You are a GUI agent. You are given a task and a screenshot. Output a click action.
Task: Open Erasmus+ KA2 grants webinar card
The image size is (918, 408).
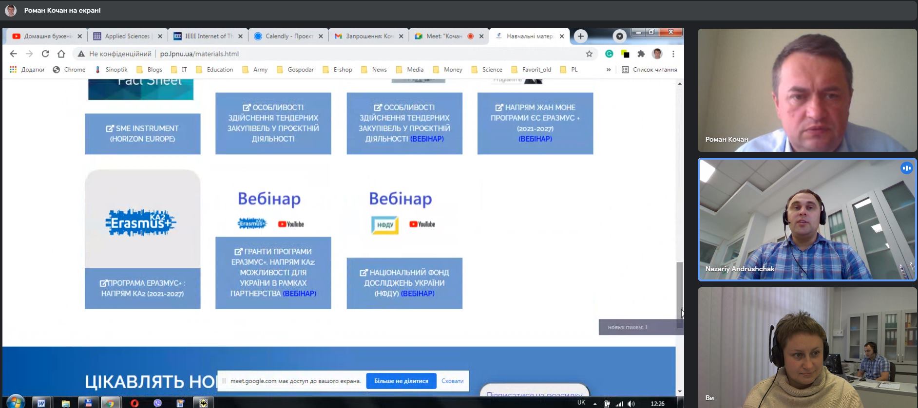(273, 273)
